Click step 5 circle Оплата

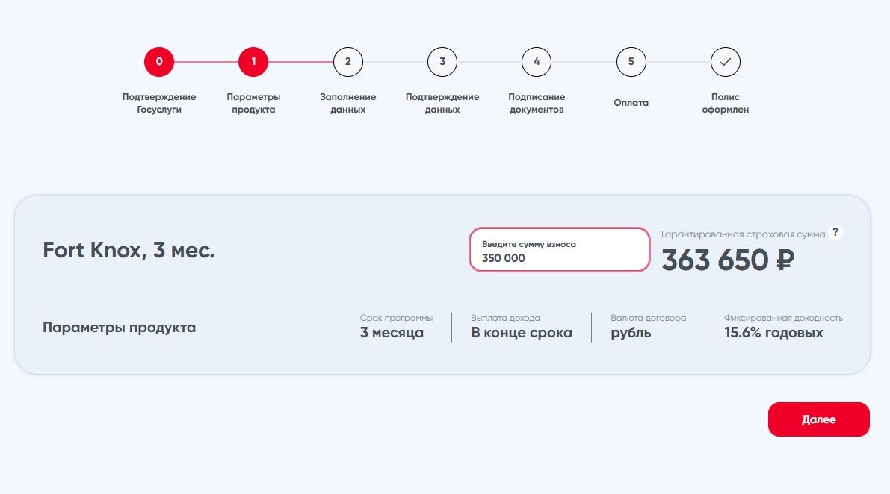coord(631,62)
